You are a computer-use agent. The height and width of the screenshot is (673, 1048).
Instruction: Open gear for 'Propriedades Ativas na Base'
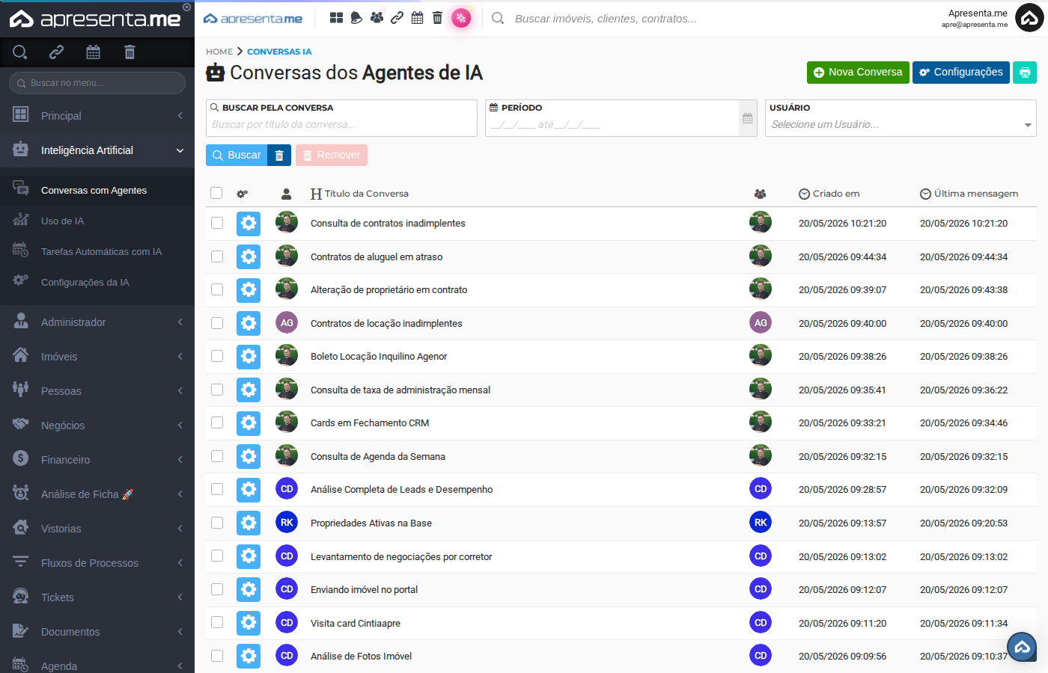(249, 523)
